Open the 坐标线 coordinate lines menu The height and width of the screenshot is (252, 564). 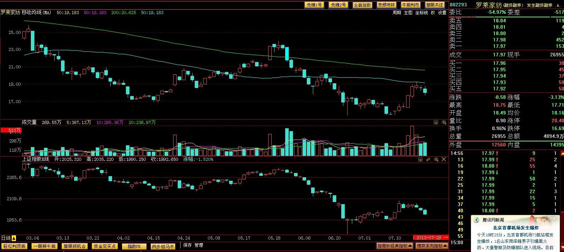click(x=422, y=13)
